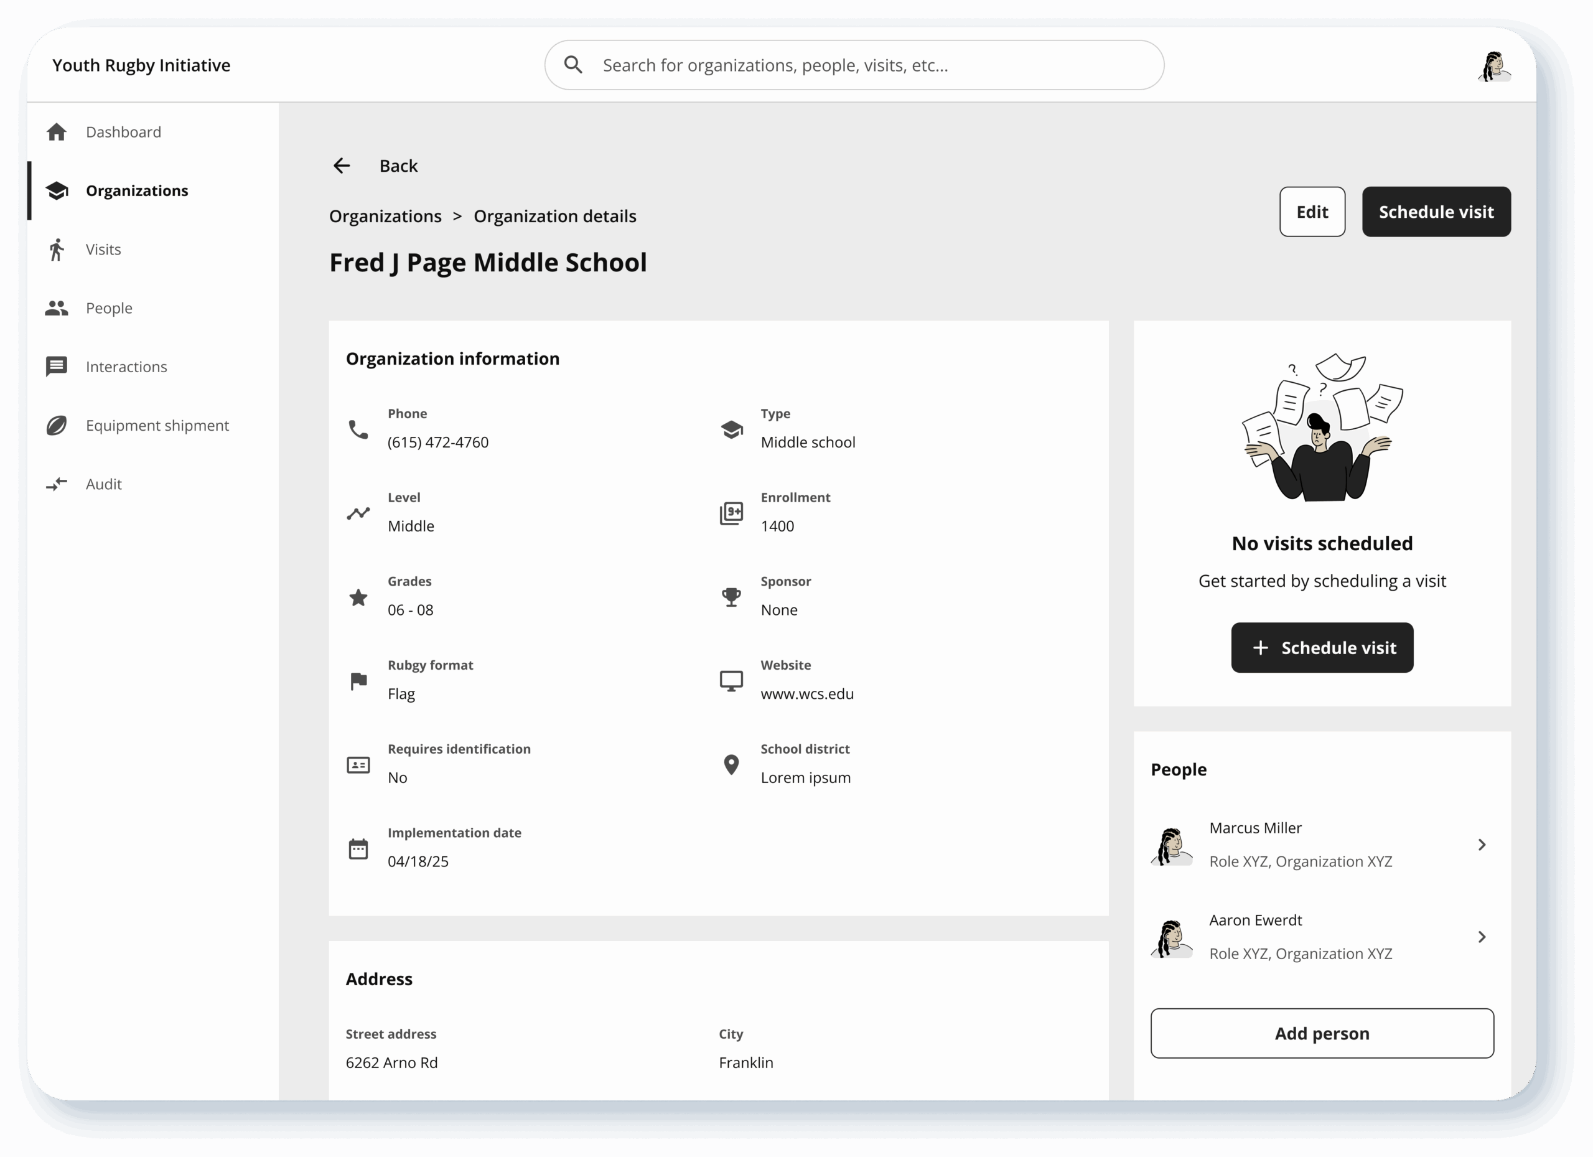The height and width of the screenshot is (1157, 1593).
Task: Open user profile avatar at top right
Action: (x=1493, y=67)
